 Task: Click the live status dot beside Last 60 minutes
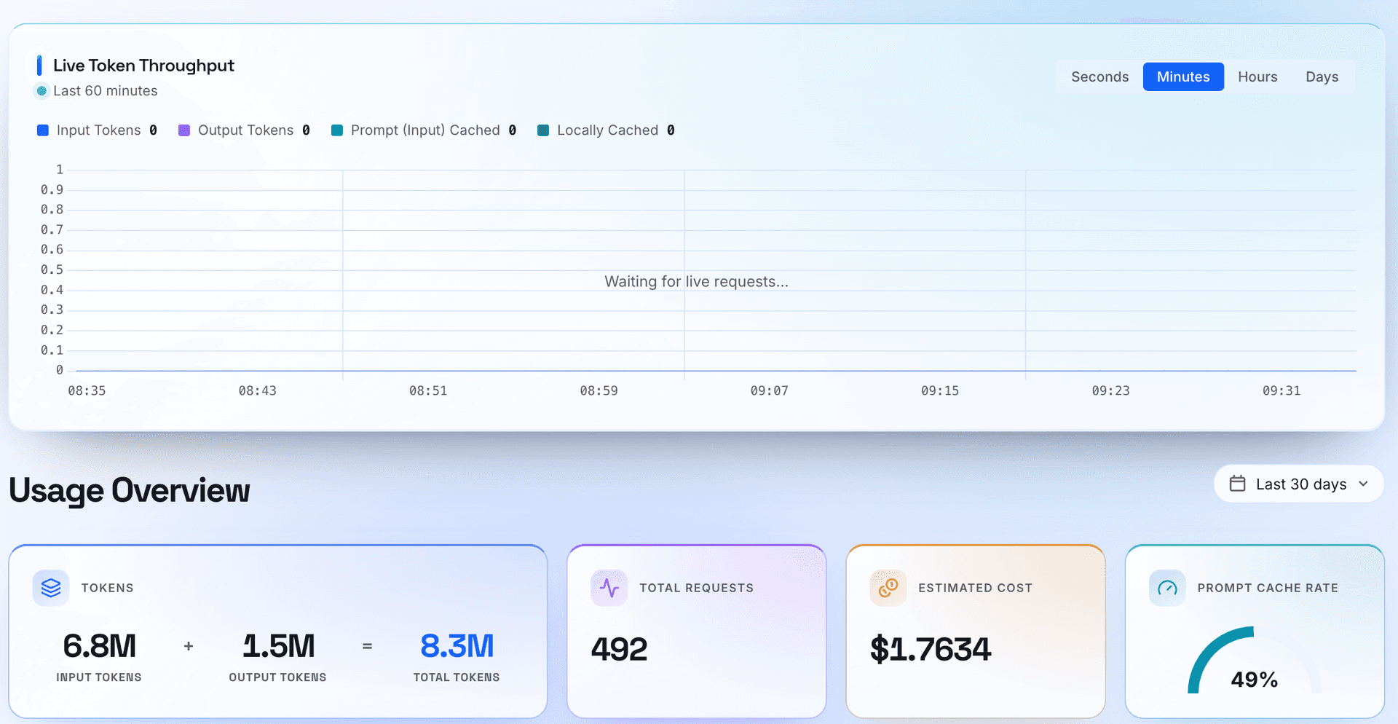(42, 91)
